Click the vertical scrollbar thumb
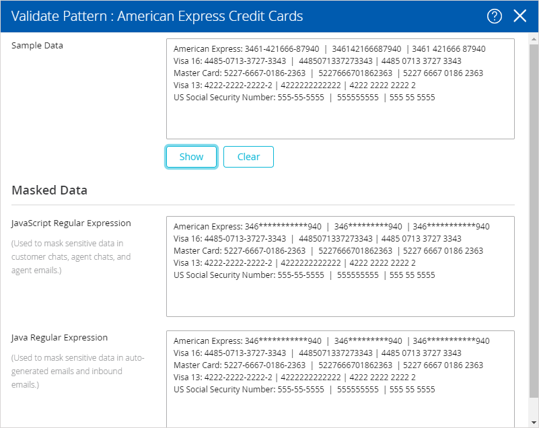 534,221
